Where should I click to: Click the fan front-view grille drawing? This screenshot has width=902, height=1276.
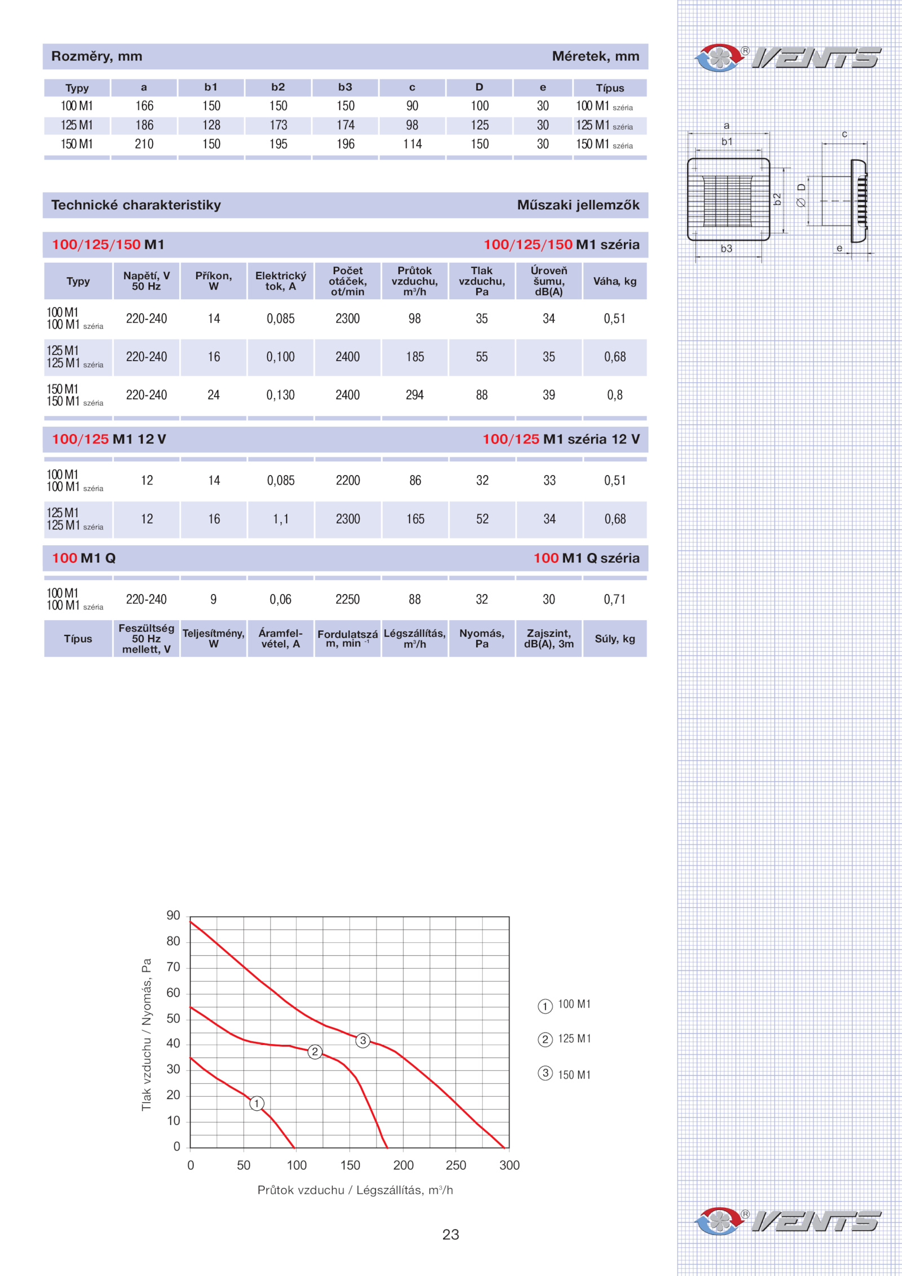coord(728,200)
